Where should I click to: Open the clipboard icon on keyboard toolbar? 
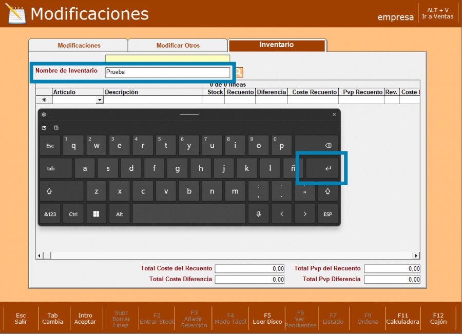pos(56,128)
